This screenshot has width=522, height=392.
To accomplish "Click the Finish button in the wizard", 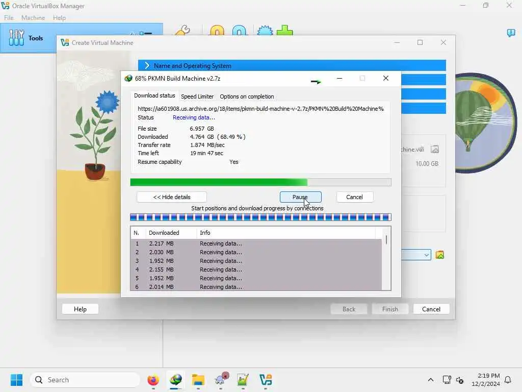I will [x=390, y=309].
